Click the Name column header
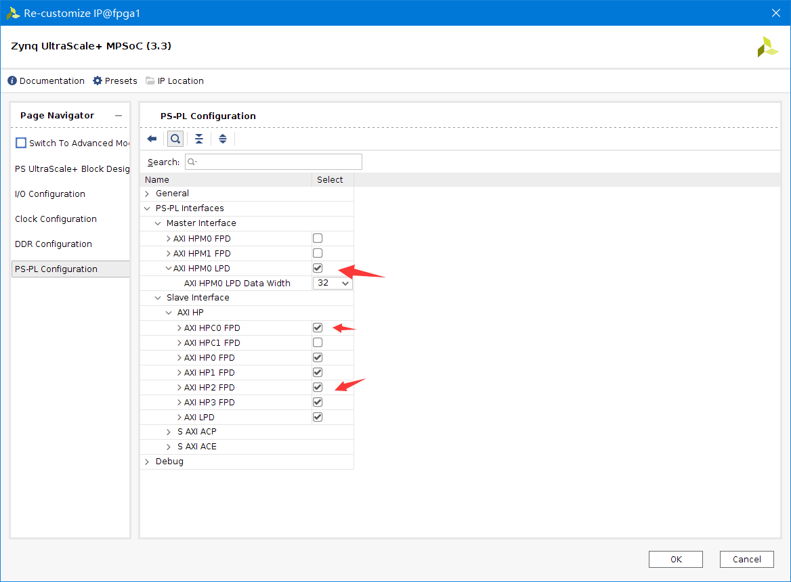Screen dimensions: 791x582 click(226, 179)
